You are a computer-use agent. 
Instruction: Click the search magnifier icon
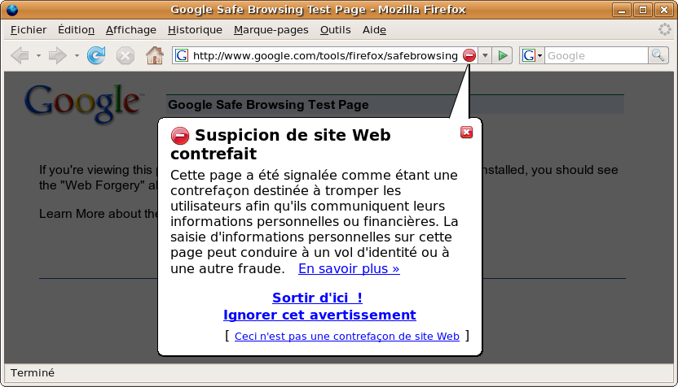coord(658,55)
